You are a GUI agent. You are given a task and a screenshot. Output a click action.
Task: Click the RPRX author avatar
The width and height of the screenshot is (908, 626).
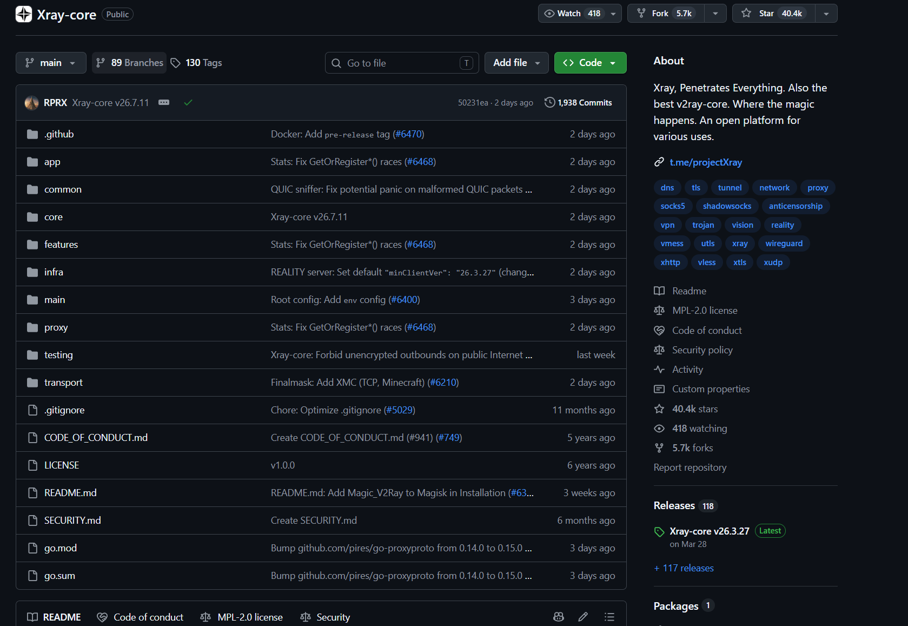point(32,102)
